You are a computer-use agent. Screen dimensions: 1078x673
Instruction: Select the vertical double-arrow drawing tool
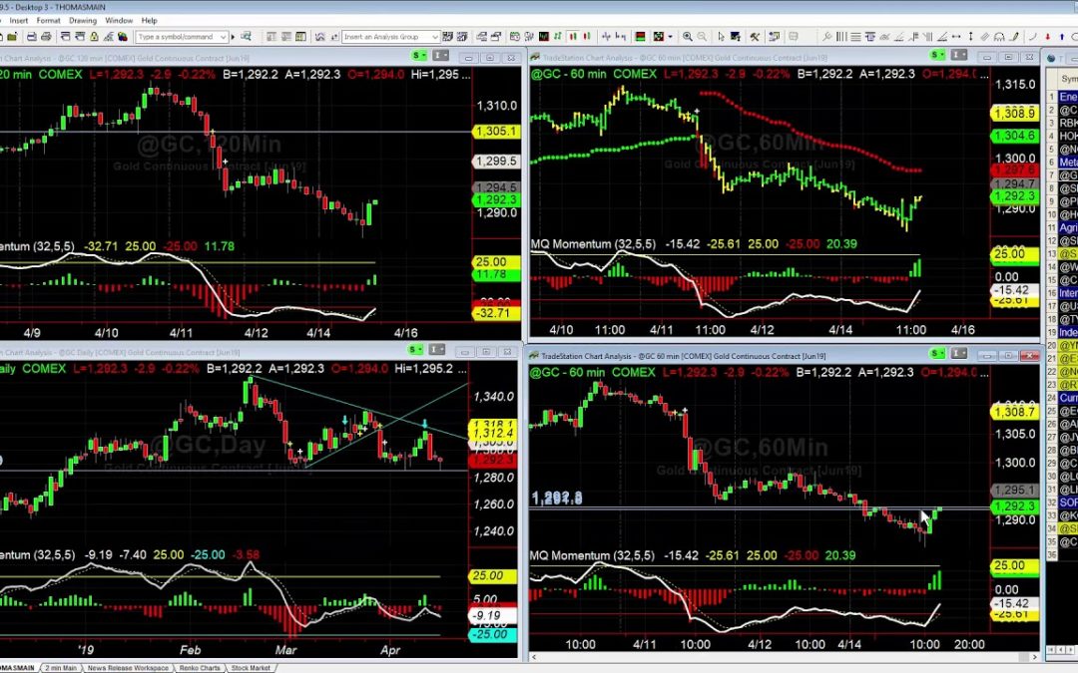(x=971, y=37)
